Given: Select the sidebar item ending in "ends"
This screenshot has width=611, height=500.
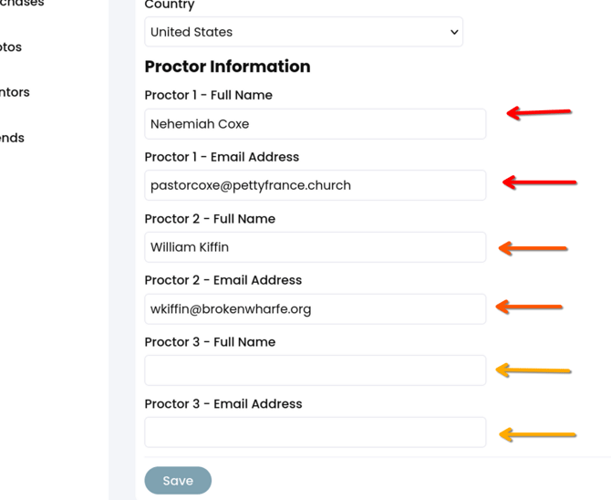Looking at the screenshot, I should (13, 138).
